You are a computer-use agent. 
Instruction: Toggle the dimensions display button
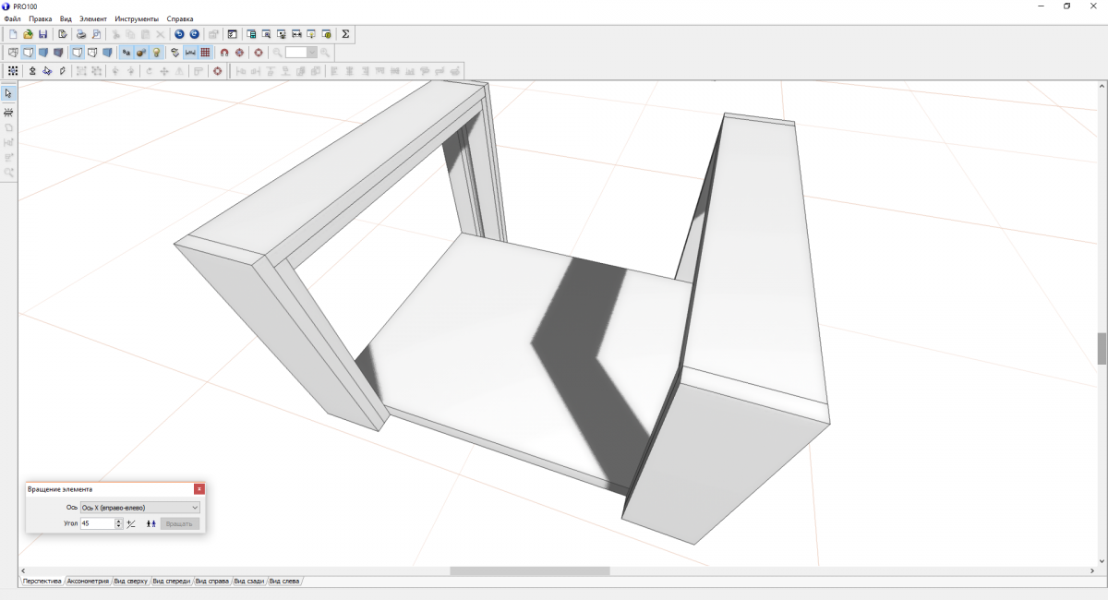190,53
